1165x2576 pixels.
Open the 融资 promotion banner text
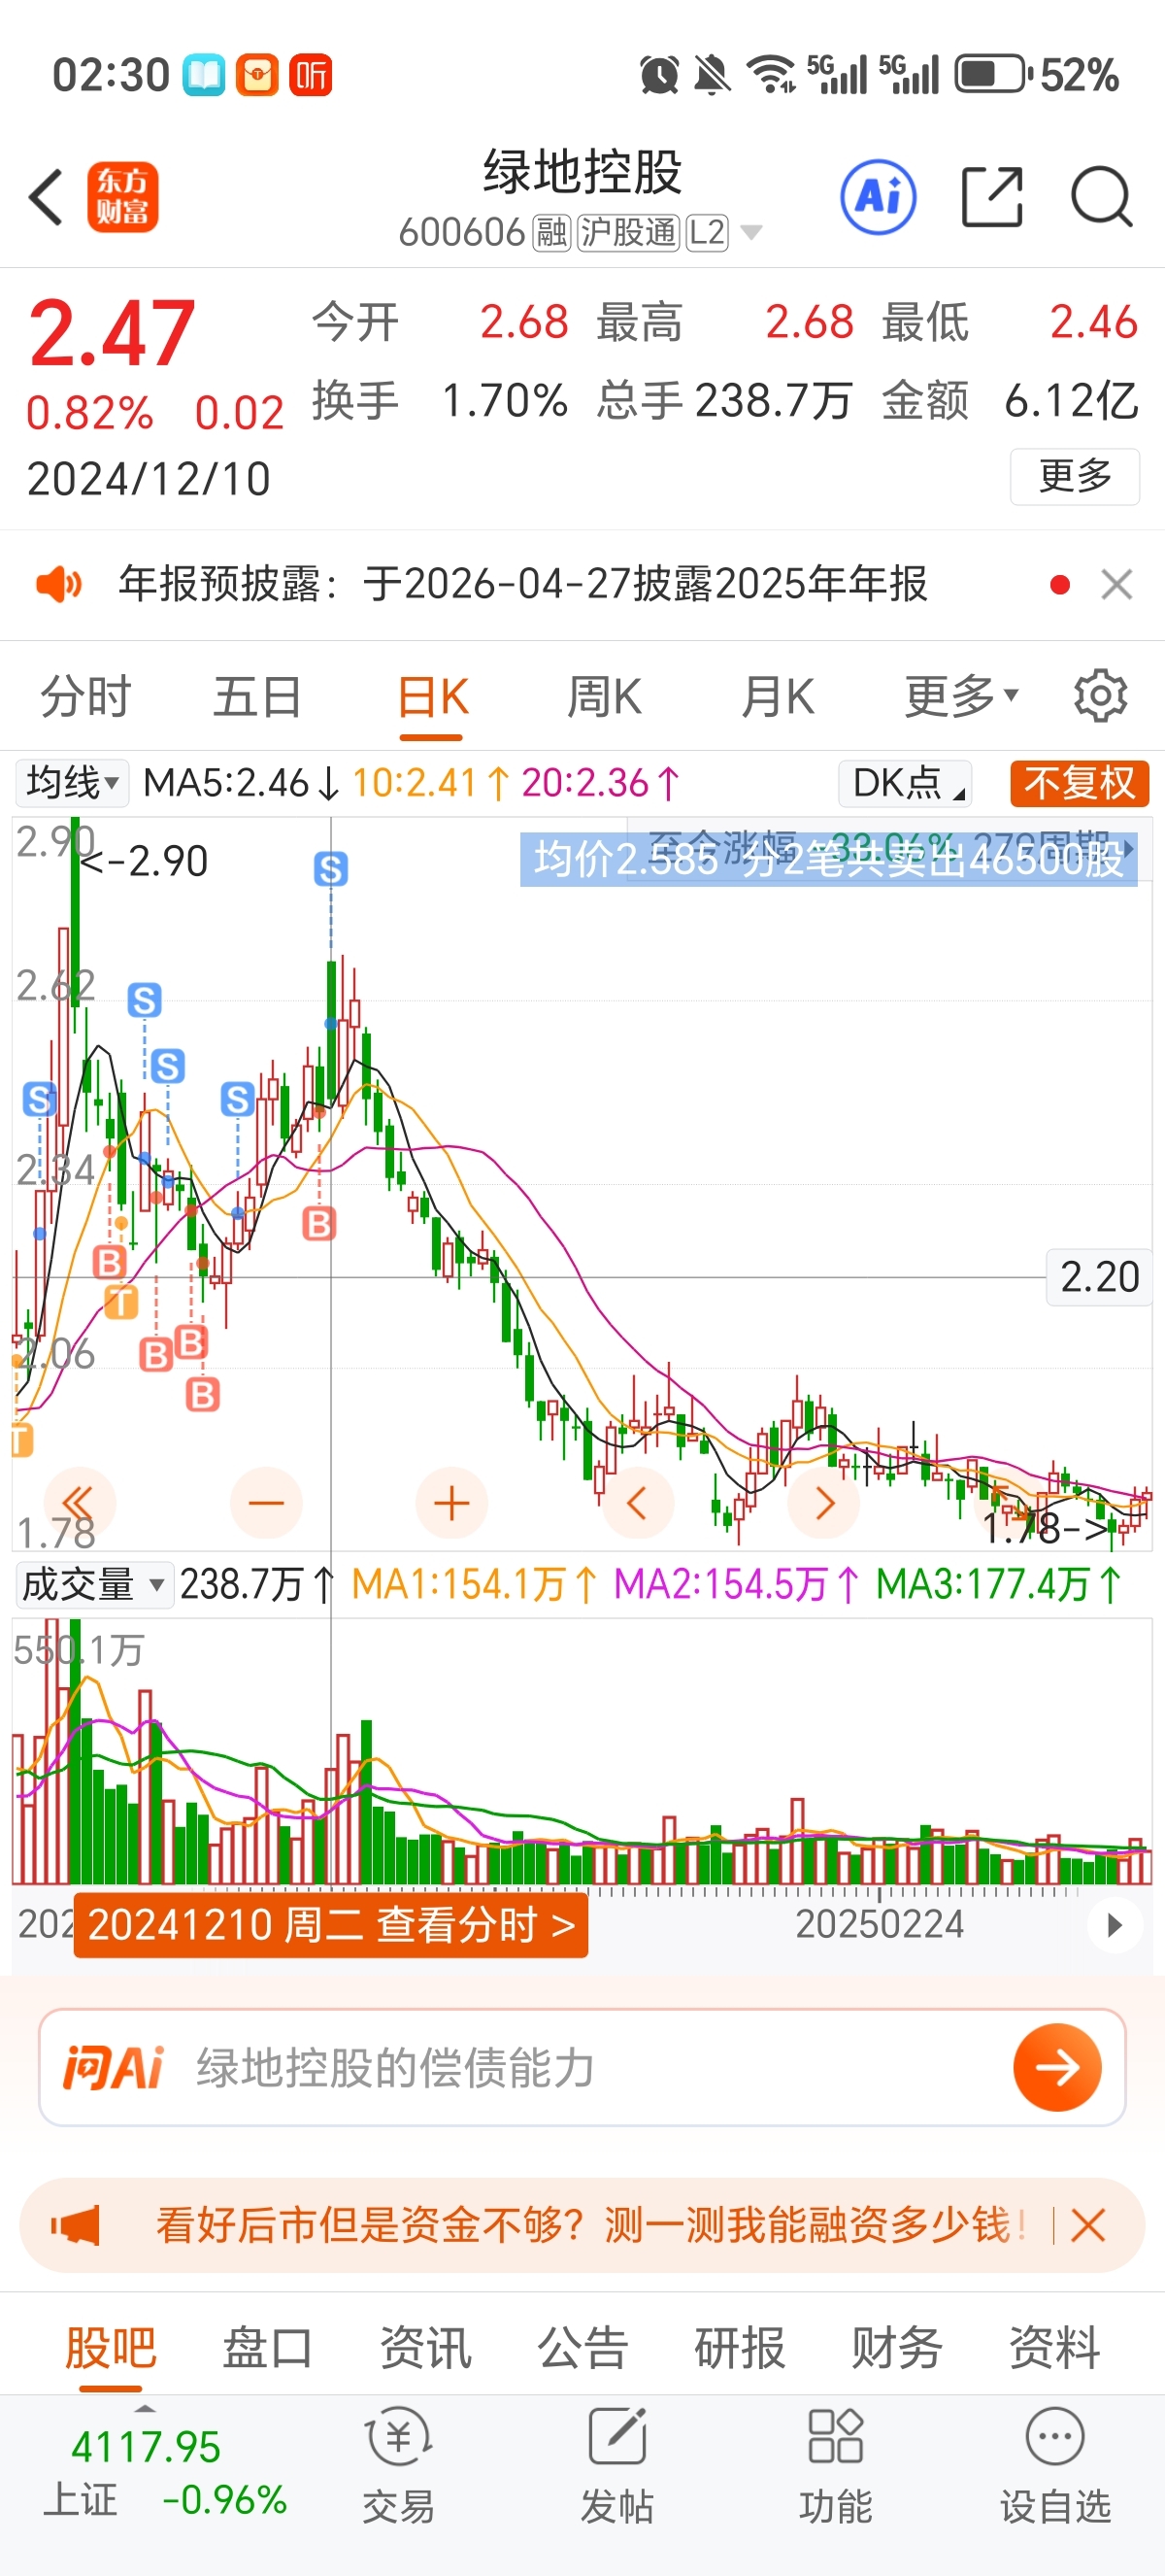coord(589,2225)
